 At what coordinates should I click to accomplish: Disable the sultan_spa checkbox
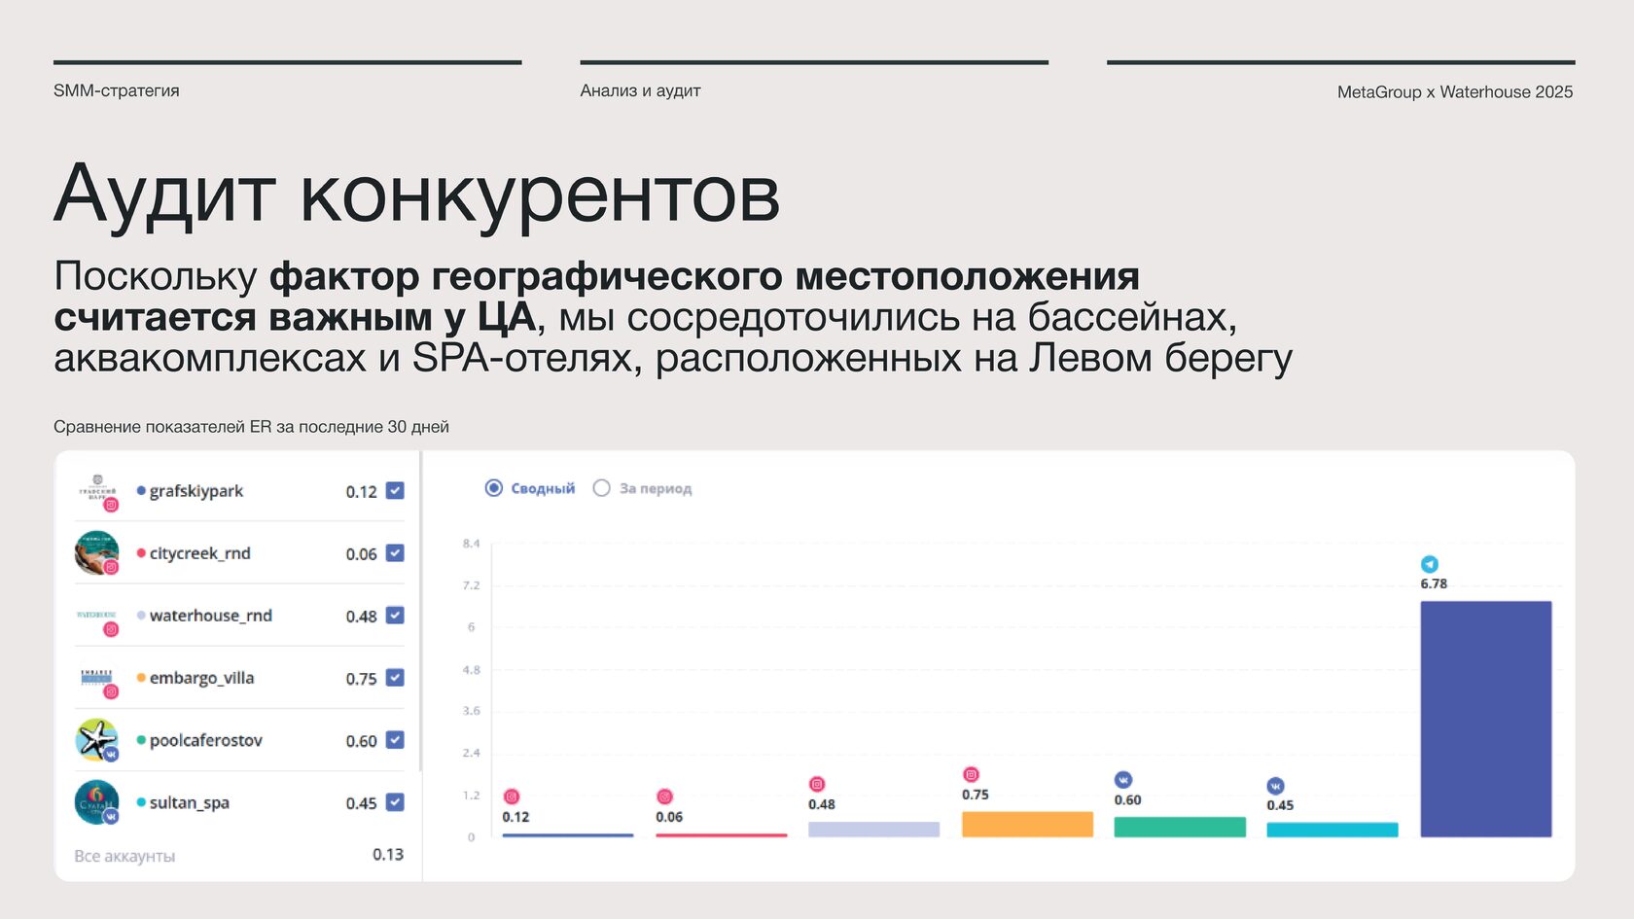395,801
